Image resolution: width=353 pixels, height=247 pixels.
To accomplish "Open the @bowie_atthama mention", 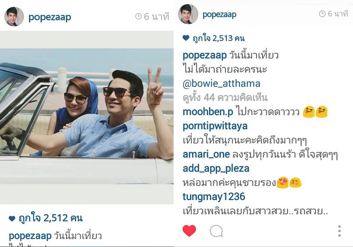I will [221, 84].
